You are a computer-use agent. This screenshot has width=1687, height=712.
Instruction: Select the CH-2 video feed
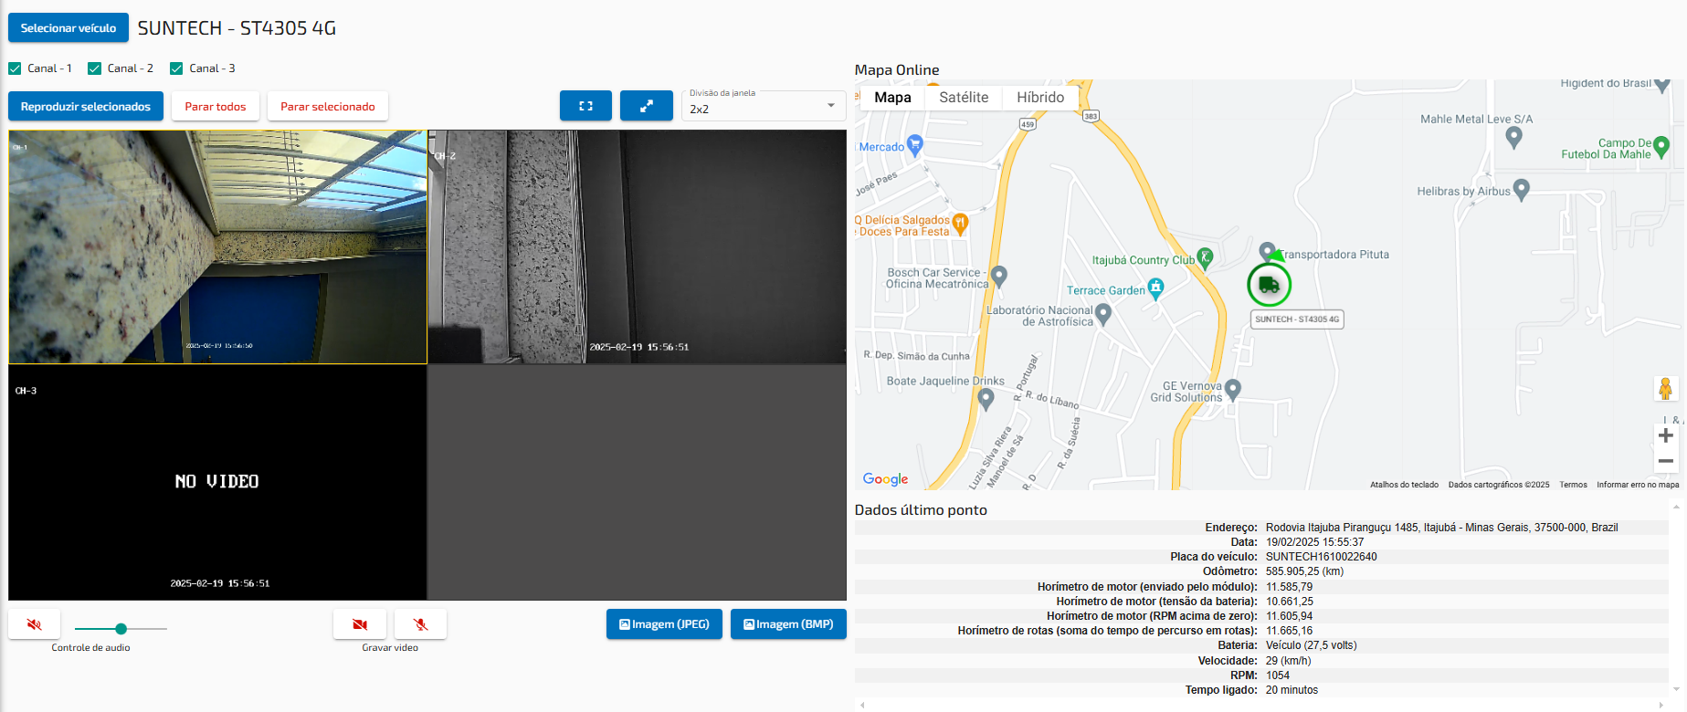click(638, 246)
